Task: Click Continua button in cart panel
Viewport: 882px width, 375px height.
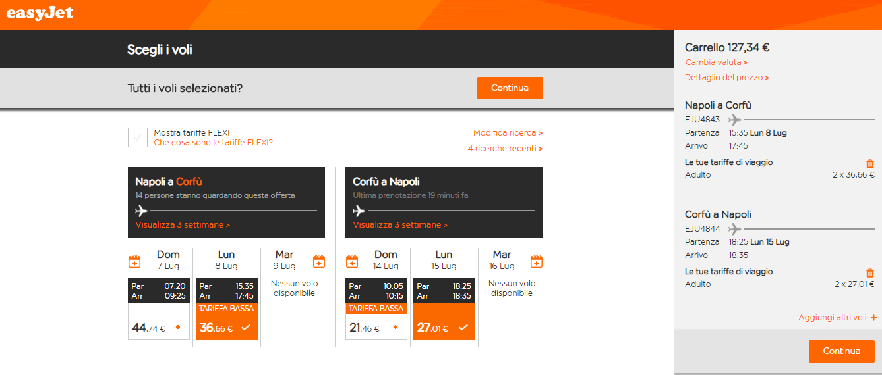Action: coord(842,351)
